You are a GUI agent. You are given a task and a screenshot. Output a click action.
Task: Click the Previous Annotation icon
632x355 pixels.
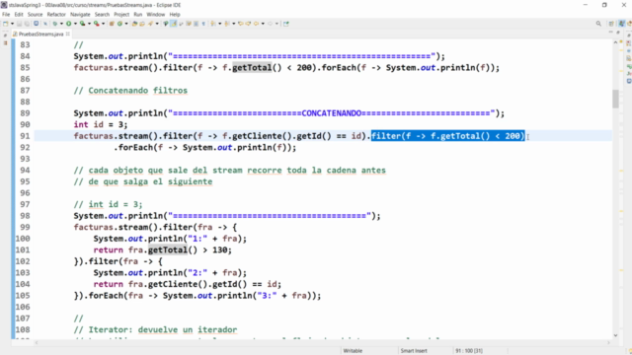point(227,24)
